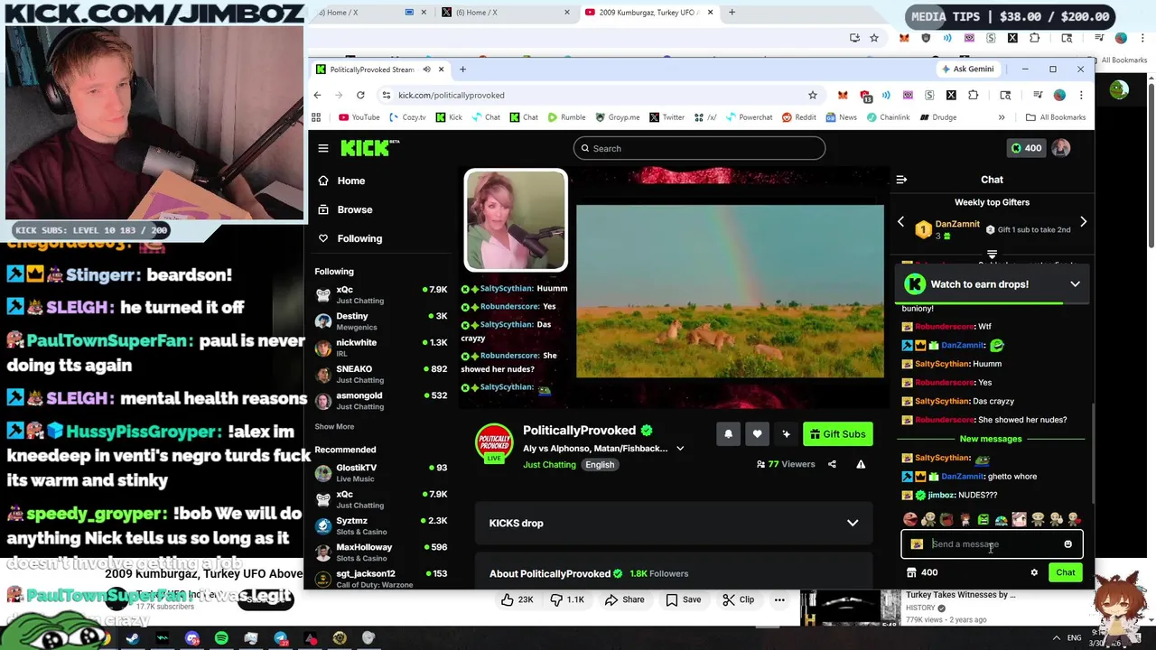Open the All Bookmarks folder

coord(1056,117)
